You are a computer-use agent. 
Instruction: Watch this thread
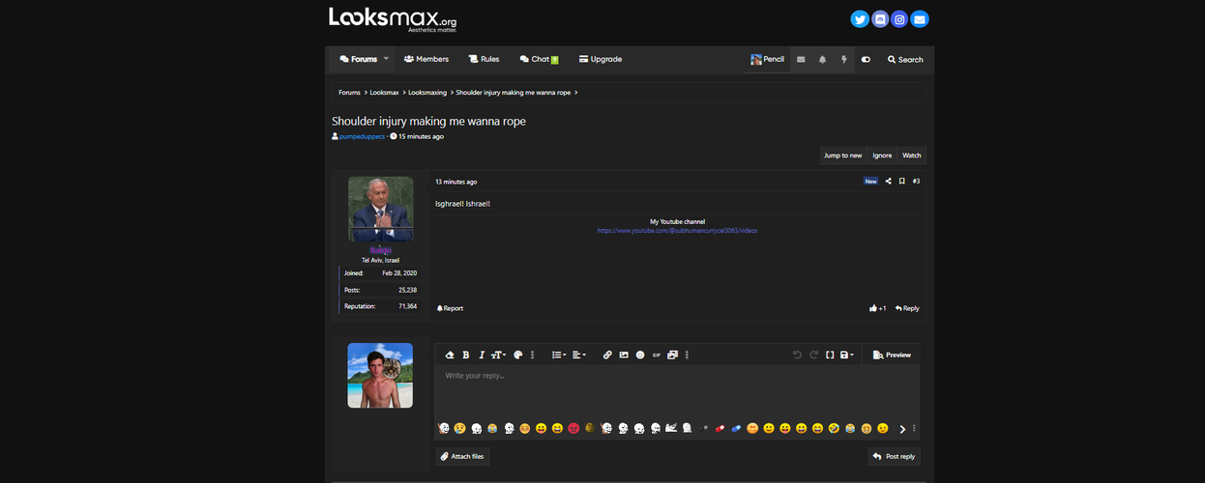pos(911,156)
